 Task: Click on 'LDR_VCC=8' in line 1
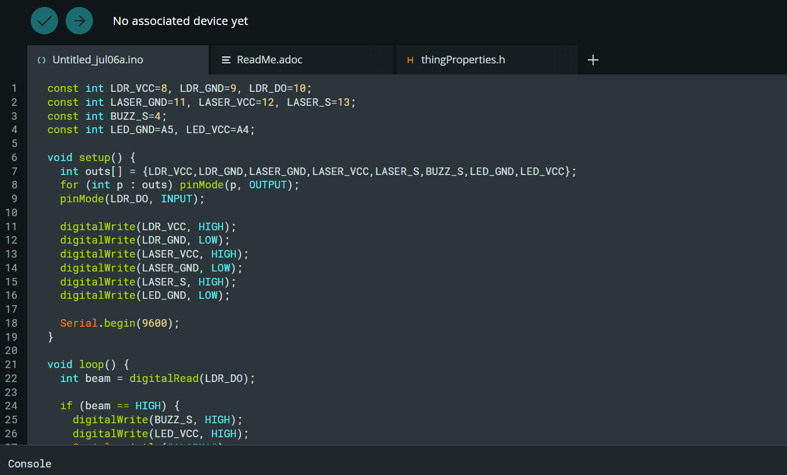[139, 88]
